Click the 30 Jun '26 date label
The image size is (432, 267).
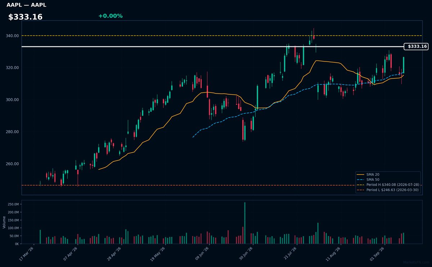tap(246, 254)
